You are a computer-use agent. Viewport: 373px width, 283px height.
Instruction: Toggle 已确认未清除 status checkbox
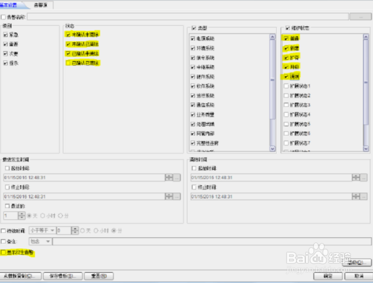coord(68,53)
